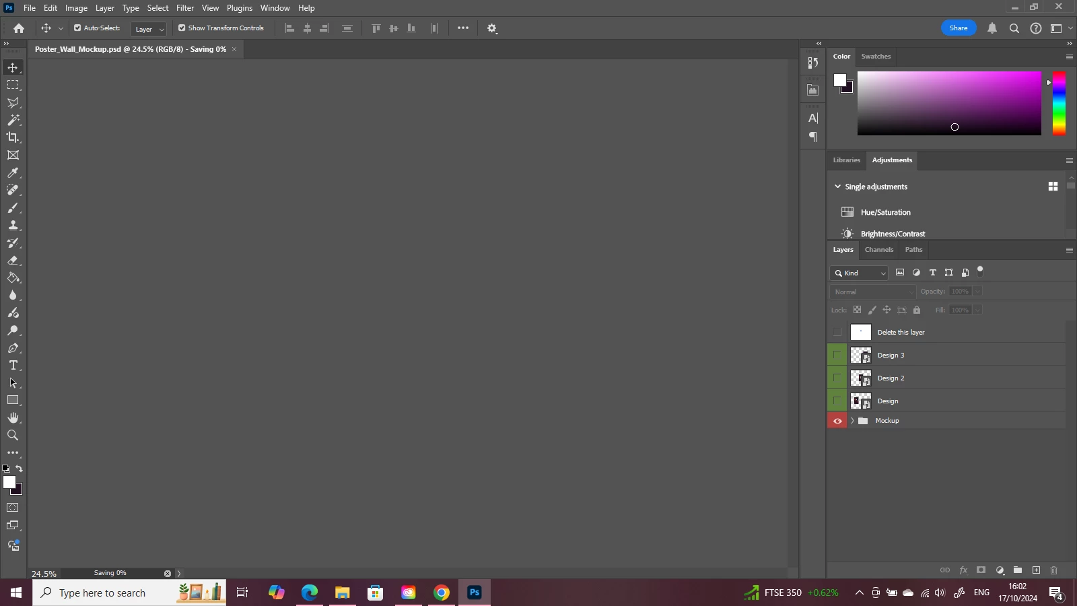This screenshot has width=1077, height=606.
Task: Adjust the hue slider strip
Action: [x=1059, y=103]
